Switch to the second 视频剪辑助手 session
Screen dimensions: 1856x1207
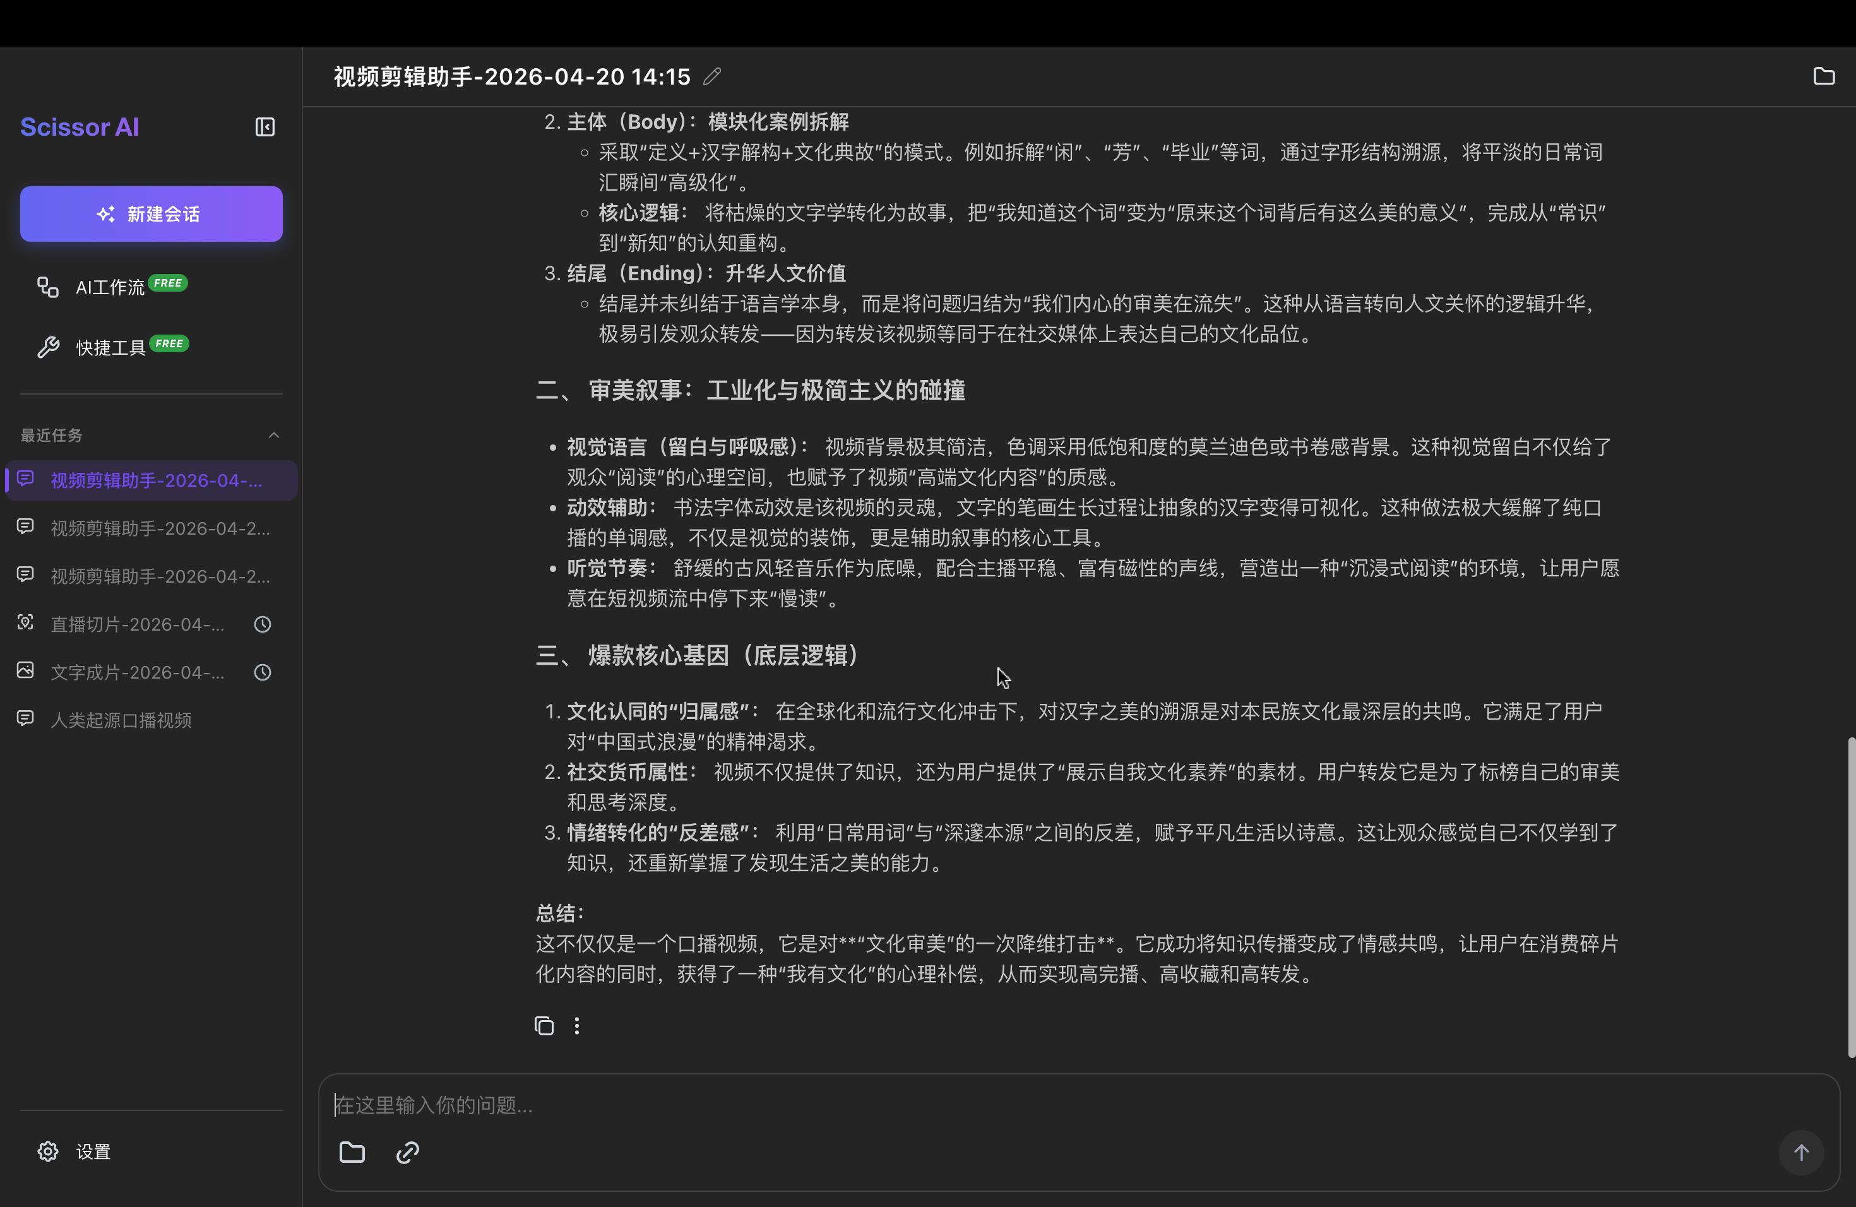(150, 528)
